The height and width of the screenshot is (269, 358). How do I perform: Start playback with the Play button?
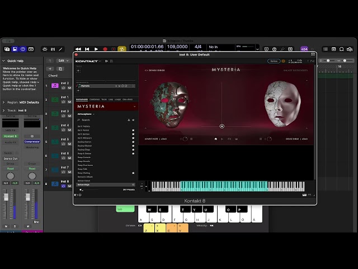coord(96,49)
